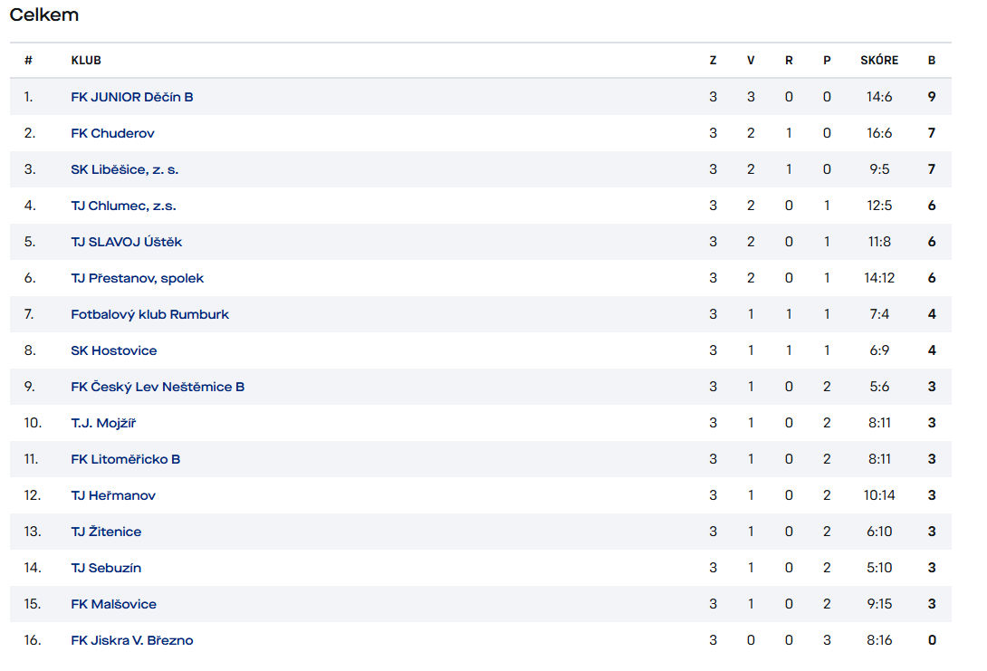Open T.J. Mojžíř club link
The image size is (987, 671).
tap(103, 423)
